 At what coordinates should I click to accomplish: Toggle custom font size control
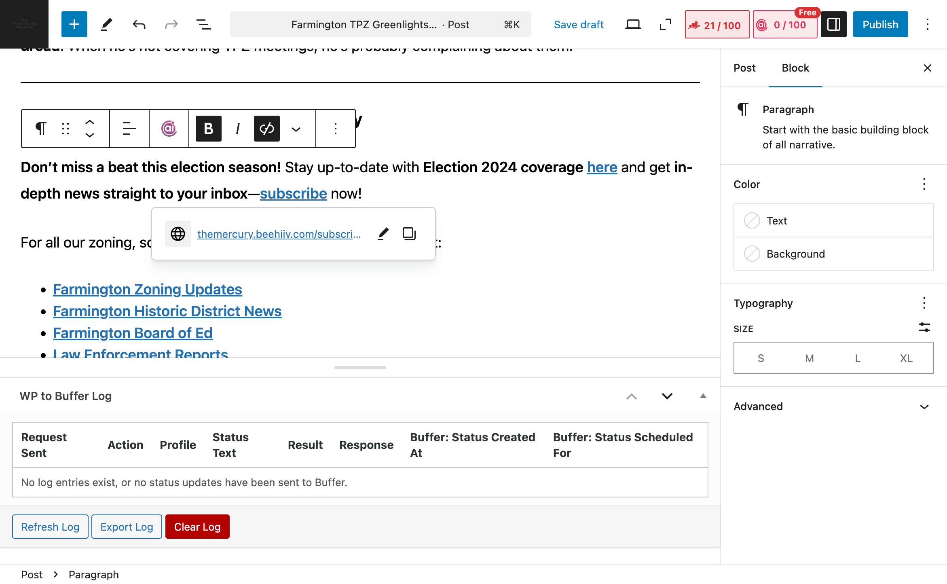pos(924,327)
